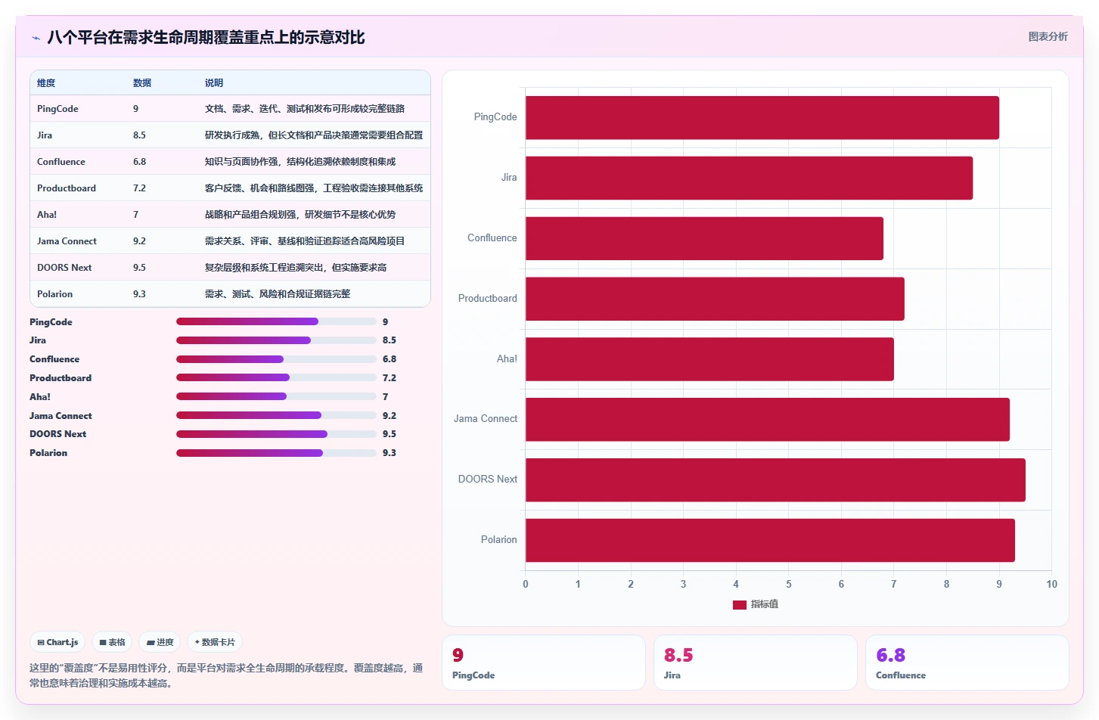Click the 图表分析 label in the header

(x=1048, y=36)
